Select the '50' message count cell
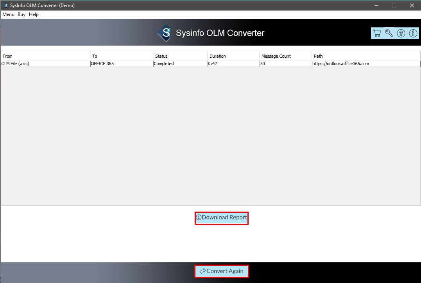The width and height of the screenshot is (421, 283). [x=286, y=64]
